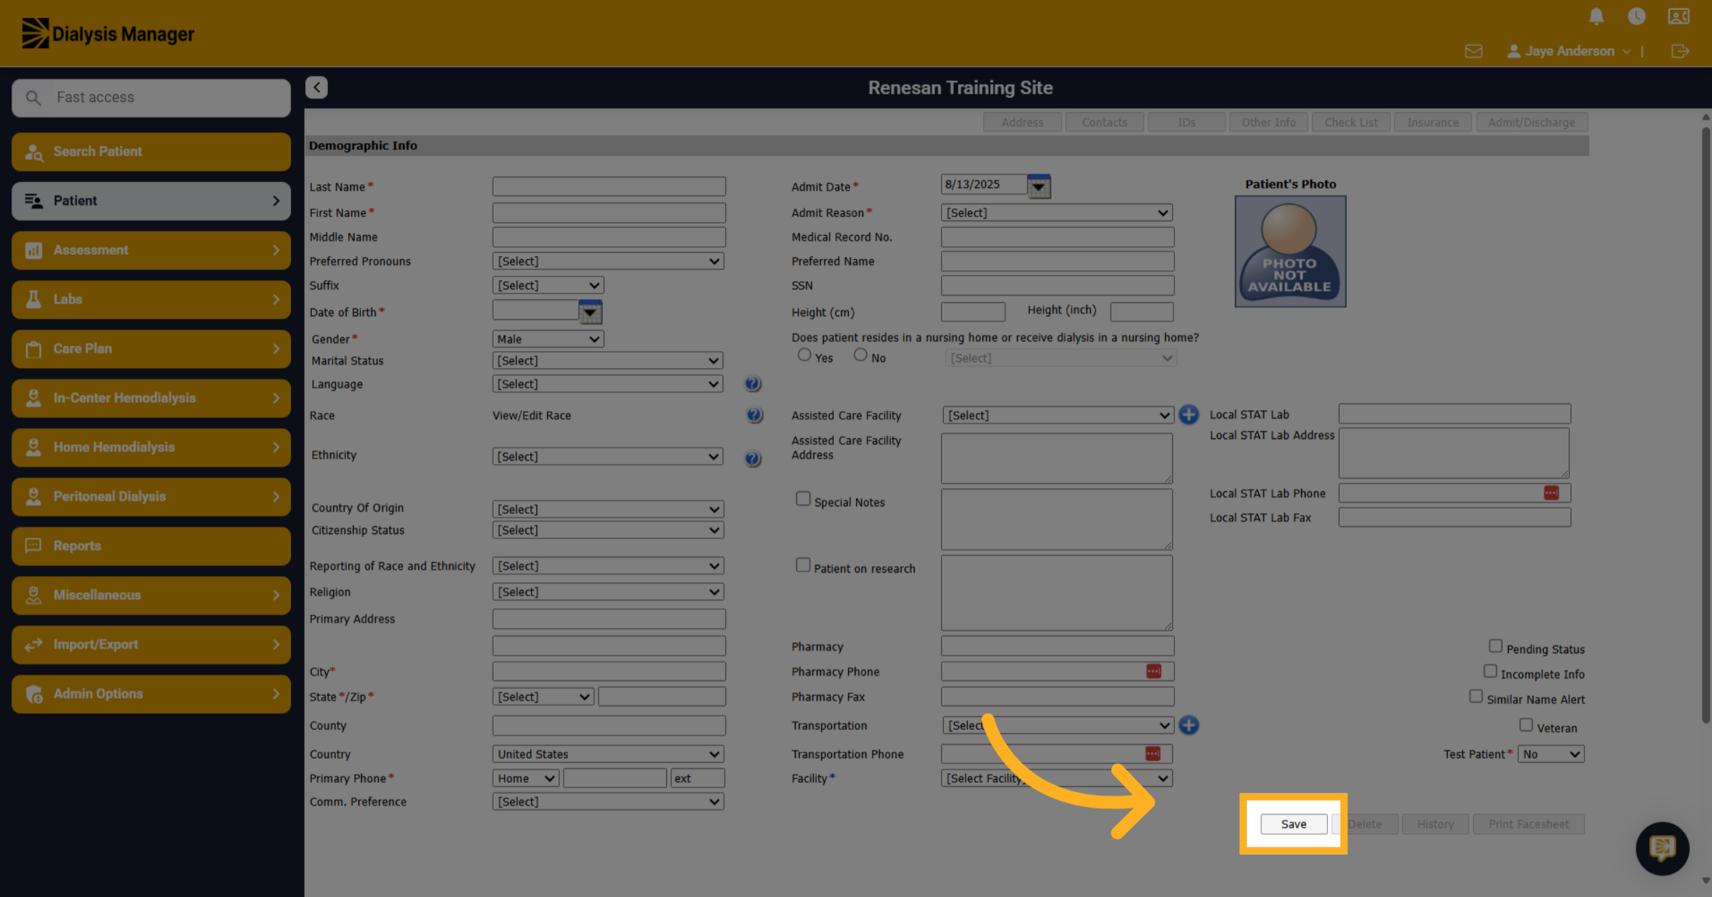Open the Admit Date calendar picker
Screen dimensions: 1712x897
[1039, 186]
